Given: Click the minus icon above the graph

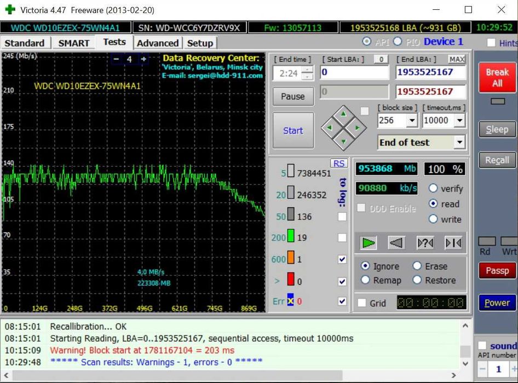Looking at the screenshot, I should click(116, 59).
